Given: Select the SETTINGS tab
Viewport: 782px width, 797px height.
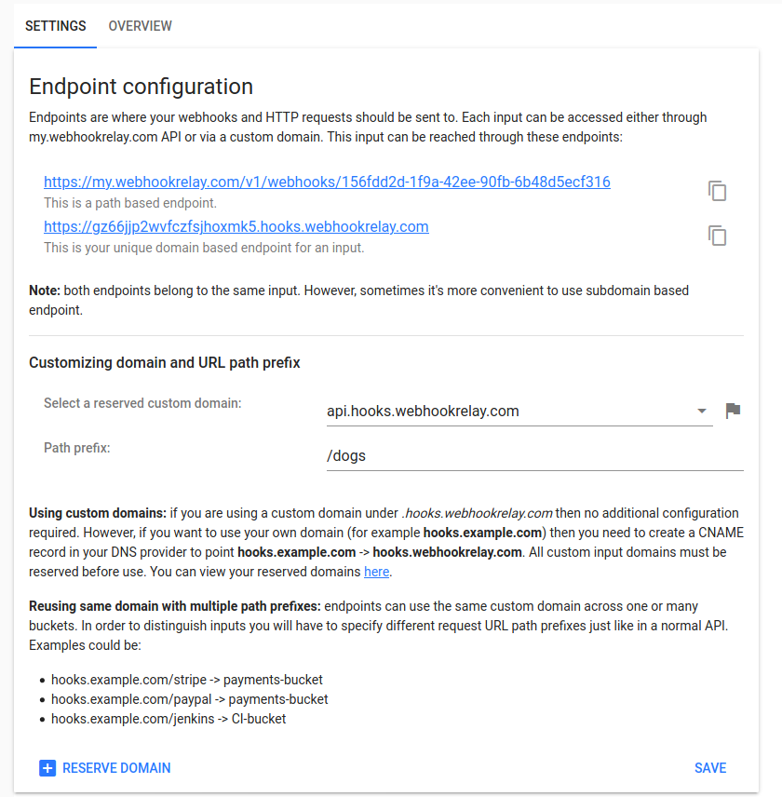Looking at the screenshot, I should 55,26.
